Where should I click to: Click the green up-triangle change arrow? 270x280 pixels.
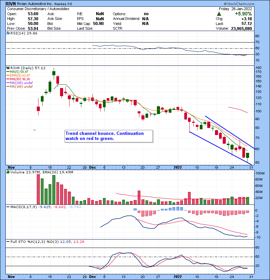tap(219, 14)
